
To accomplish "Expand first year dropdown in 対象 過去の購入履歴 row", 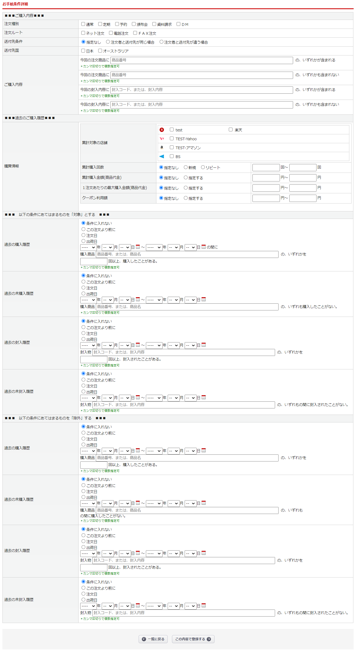I will click(88, 247).
